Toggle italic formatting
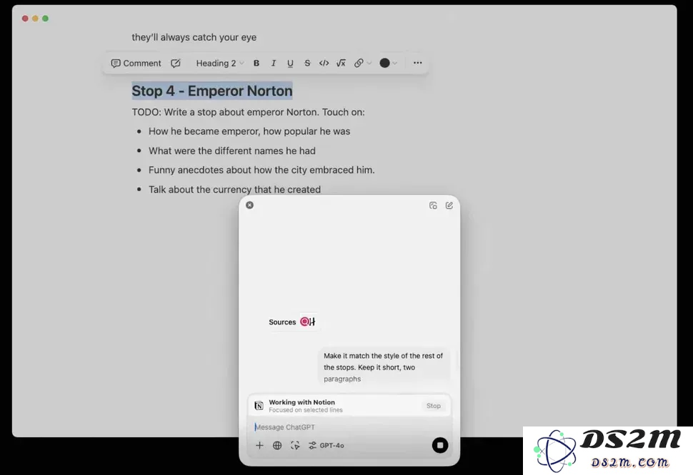693x475 pixels. point(274,63)
